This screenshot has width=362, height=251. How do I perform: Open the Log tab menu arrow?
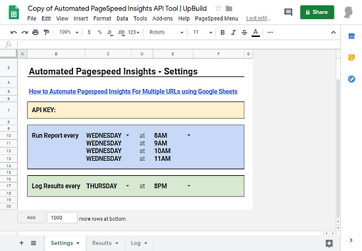pyautogui.click(x=145, y=243)
